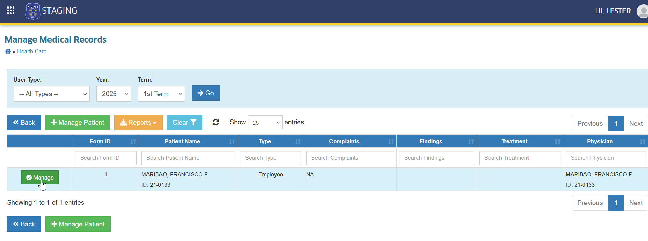Screen dimensions: 648x241
Task: Change the Show entries count dropdown
Action: (x=265, y=122)
